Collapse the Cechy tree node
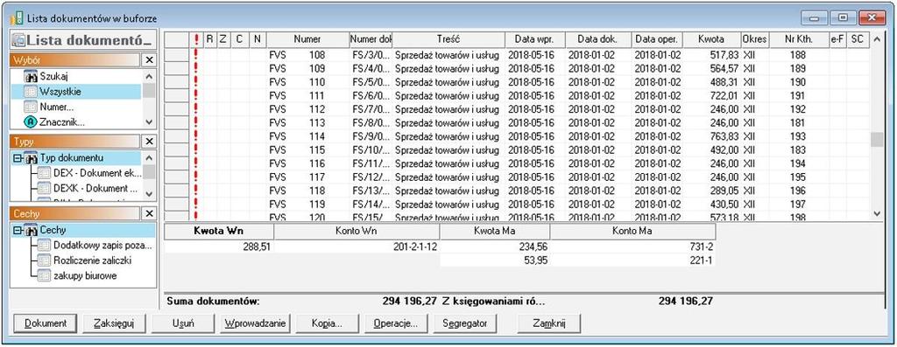Viewport: 897px width, 347px height. [x=17, y=230]
